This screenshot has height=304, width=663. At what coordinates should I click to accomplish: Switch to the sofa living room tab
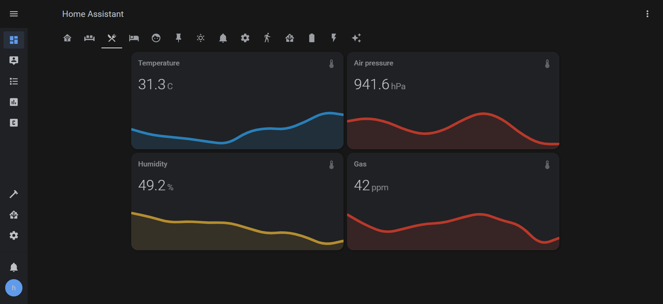coord(89,38)
